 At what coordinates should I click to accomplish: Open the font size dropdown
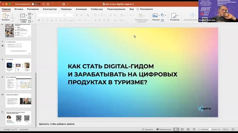pyautogui.click(x=73, y=15)
